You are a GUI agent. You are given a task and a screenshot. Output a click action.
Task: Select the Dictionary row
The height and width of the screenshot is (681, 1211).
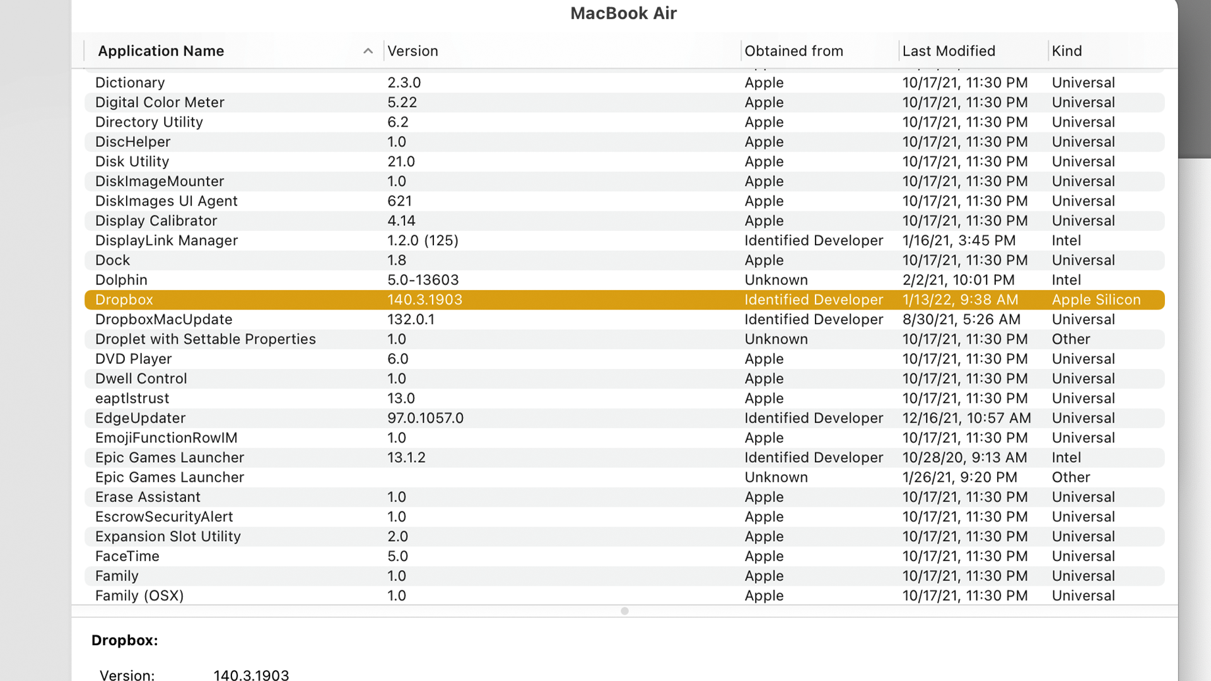624,83
